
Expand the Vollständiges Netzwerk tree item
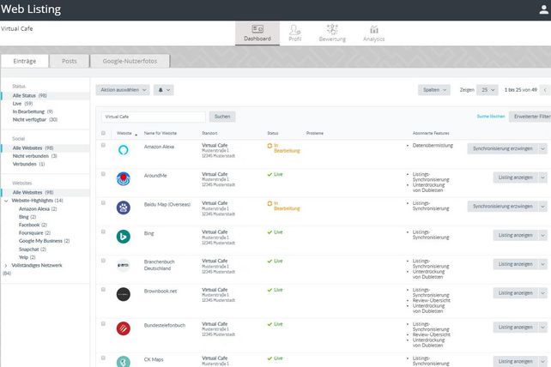(x=7, y=266)
